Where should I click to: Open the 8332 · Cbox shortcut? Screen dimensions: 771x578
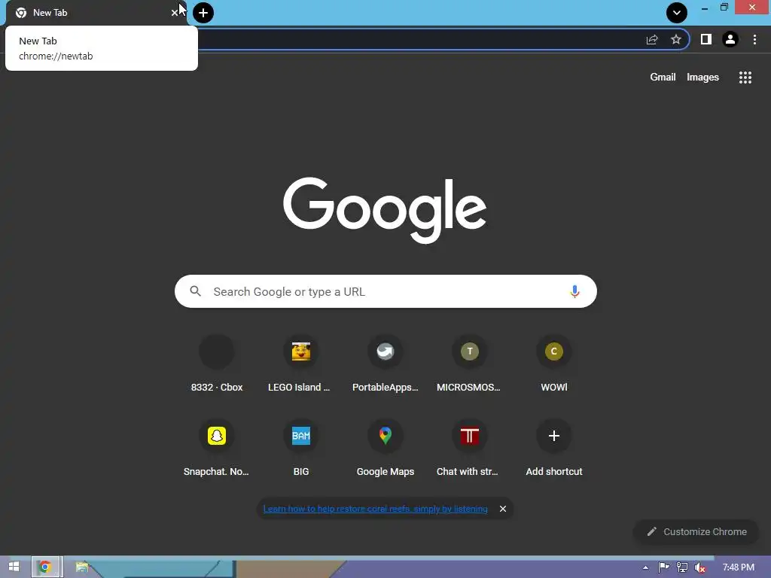coord(216,365)
